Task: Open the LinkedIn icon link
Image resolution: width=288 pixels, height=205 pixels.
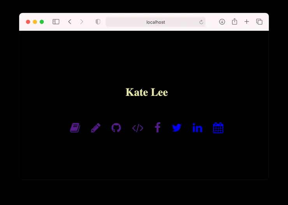Action: pos(197,127)
